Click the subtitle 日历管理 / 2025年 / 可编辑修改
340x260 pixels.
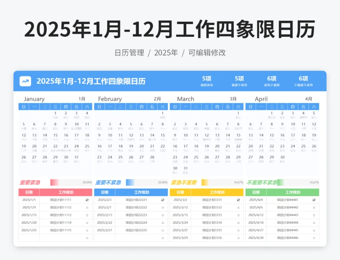170,53
